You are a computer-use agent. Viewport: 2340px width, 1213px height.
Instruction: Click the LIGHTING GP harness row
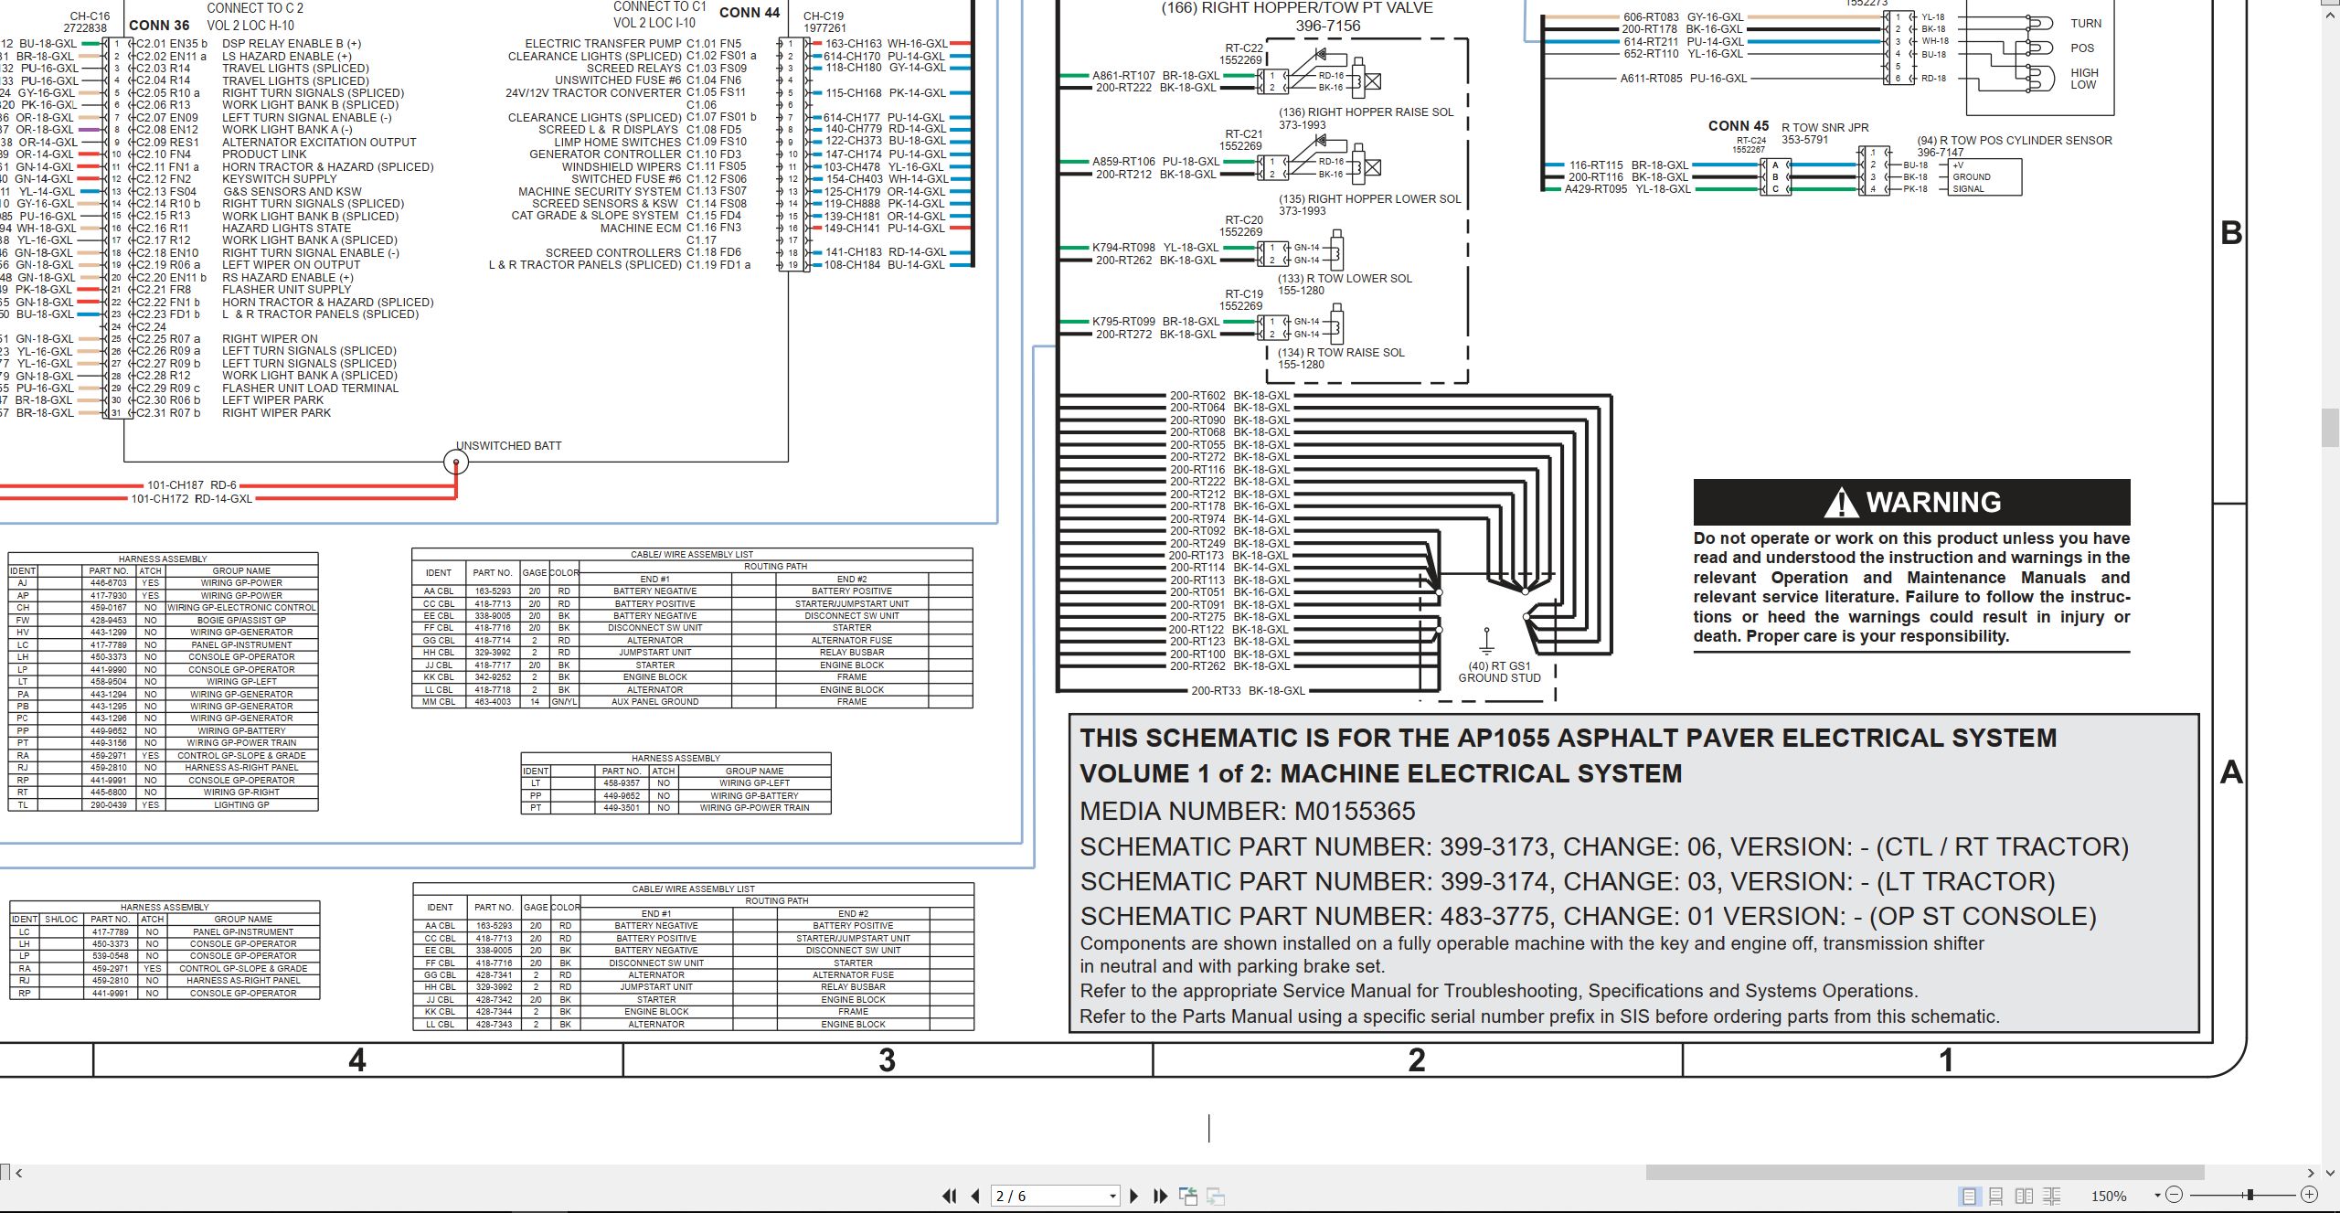coord(164,805)
